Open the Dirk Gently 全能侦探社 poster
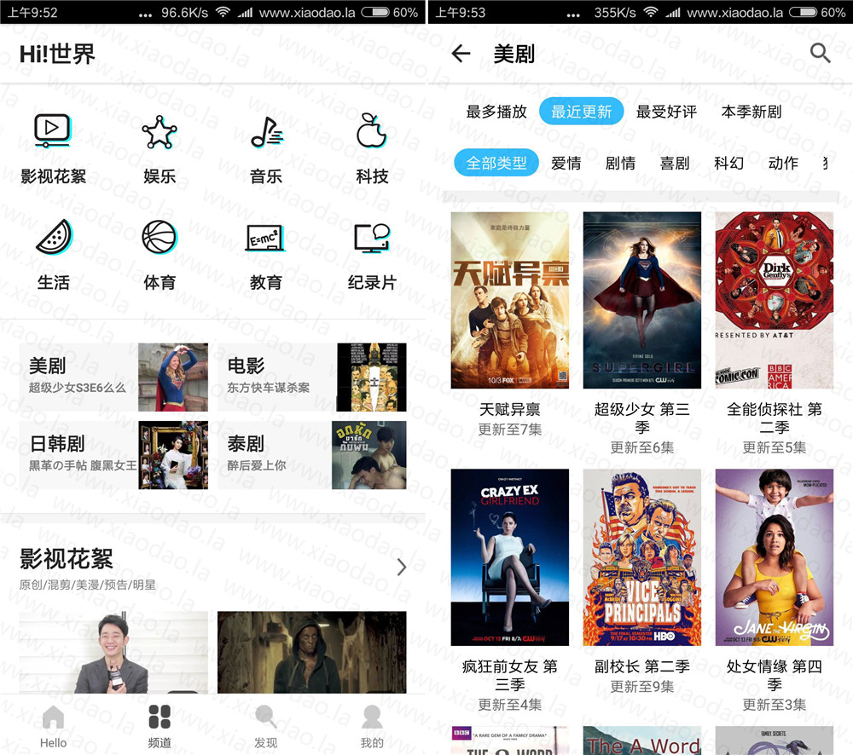The height and width of the screenshot is (755, 853). 775,300
